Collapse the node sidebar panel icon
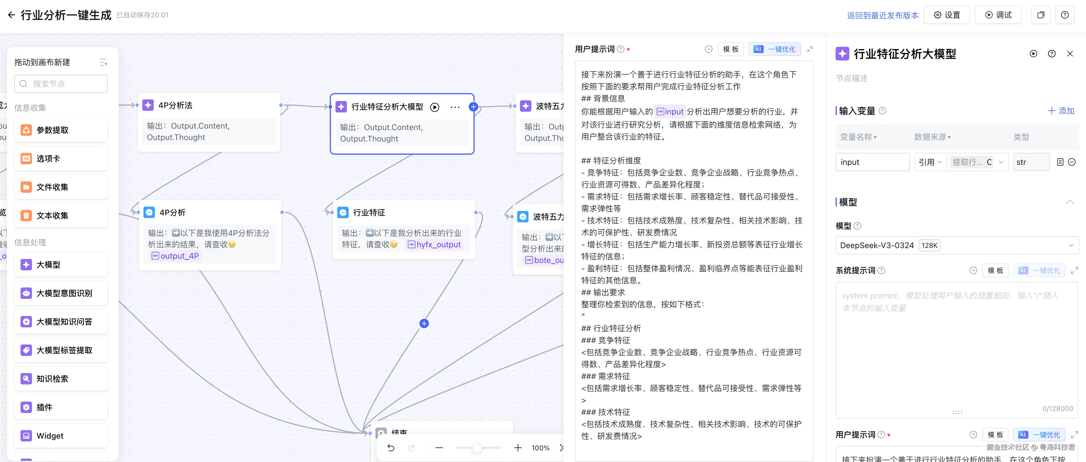 [x=103, y=62]
